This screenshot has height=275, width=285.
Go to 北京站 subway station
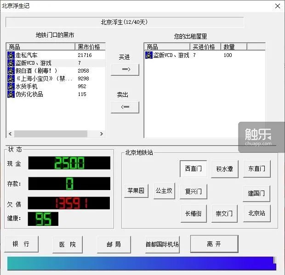pyautogui.click(x=256, y=213)
